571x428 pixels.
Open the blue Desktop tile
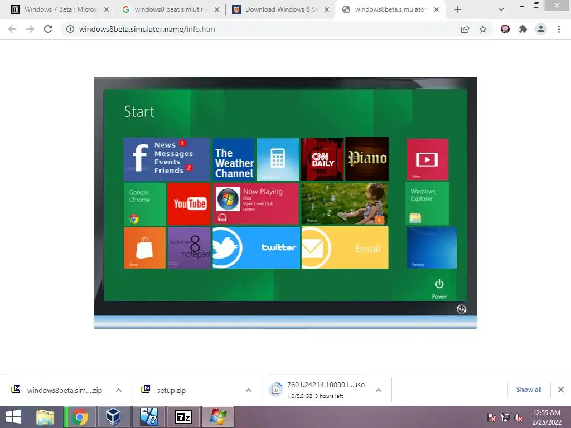(432, 248)
